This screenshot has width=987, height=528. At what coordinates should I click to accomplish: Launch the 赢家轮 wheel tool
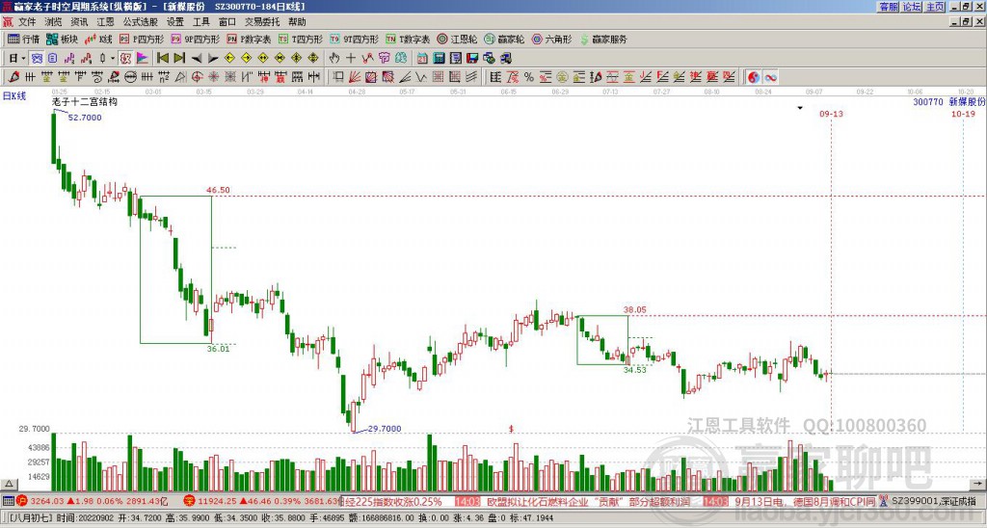tap(505, 39)
